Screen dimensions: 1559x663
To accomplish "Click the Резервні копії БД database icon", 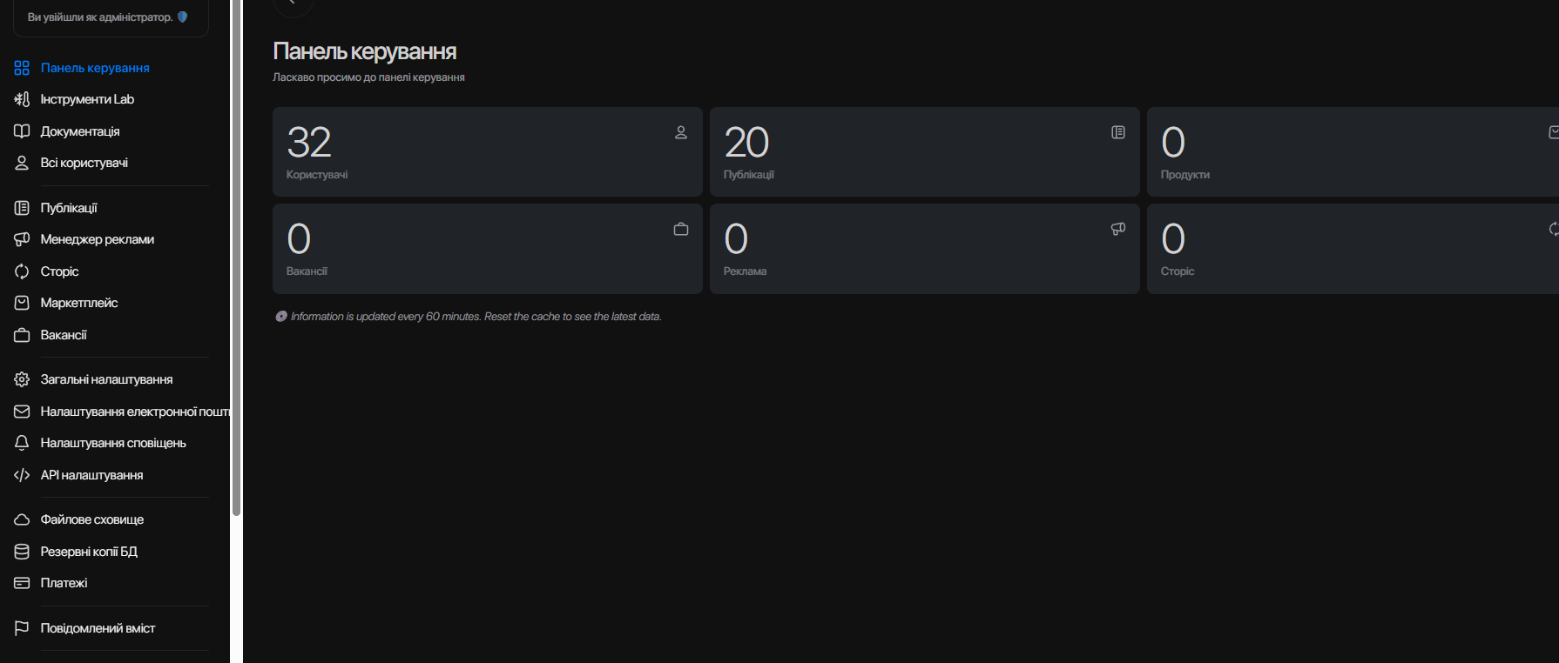I will point(22,552).
